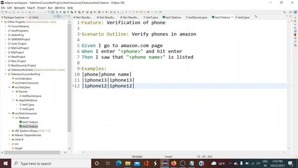Open the Window menu

click(x=60, y=8)
